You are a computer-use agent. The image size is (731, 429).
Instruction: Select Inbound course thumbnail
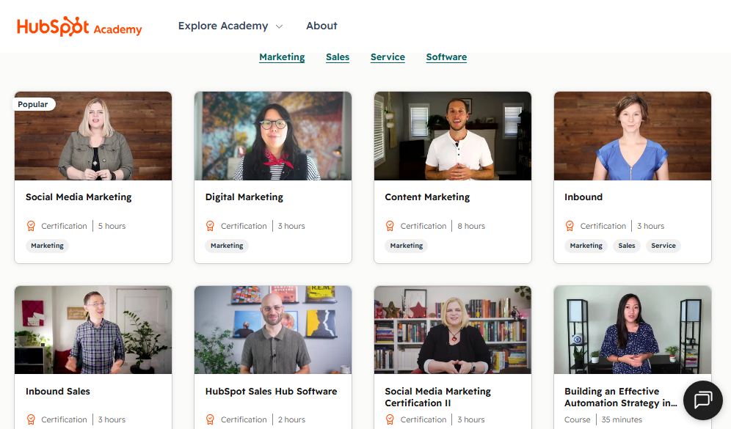[633, 136]
